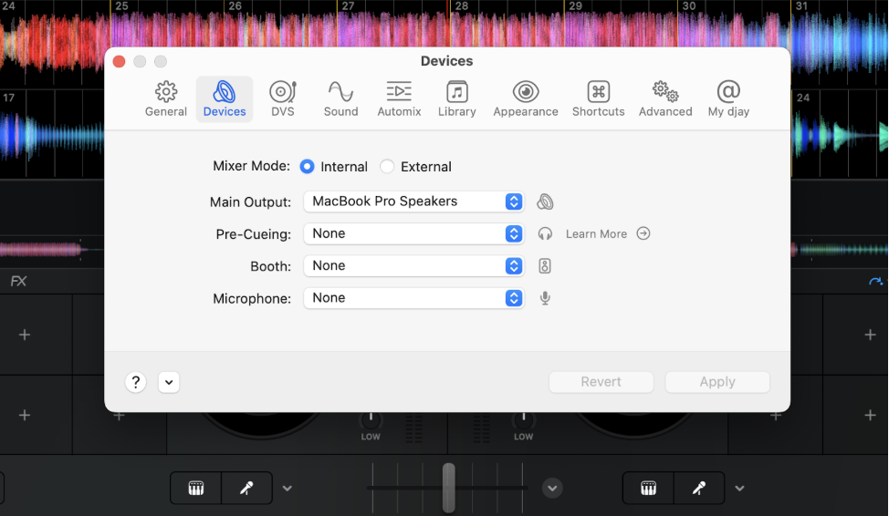
Task: Open the Pre-Cueing device dropdown
Action: click(413, 234)
